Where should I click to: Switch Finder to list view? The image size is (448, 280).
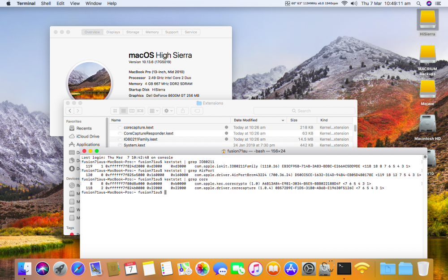click(124, 111)
